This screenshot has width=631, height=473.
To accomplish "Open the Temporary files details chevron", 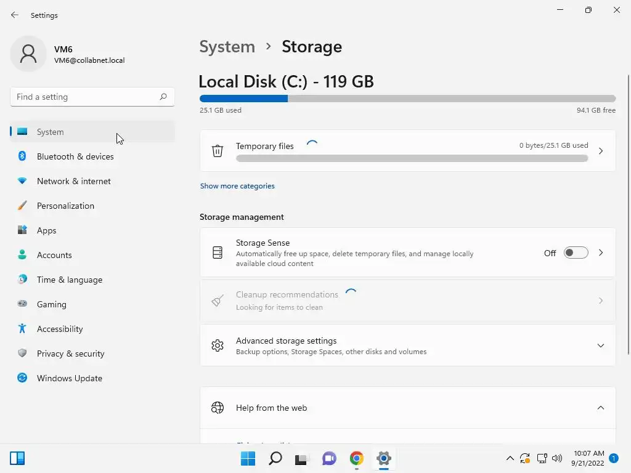I will (601, 151).
